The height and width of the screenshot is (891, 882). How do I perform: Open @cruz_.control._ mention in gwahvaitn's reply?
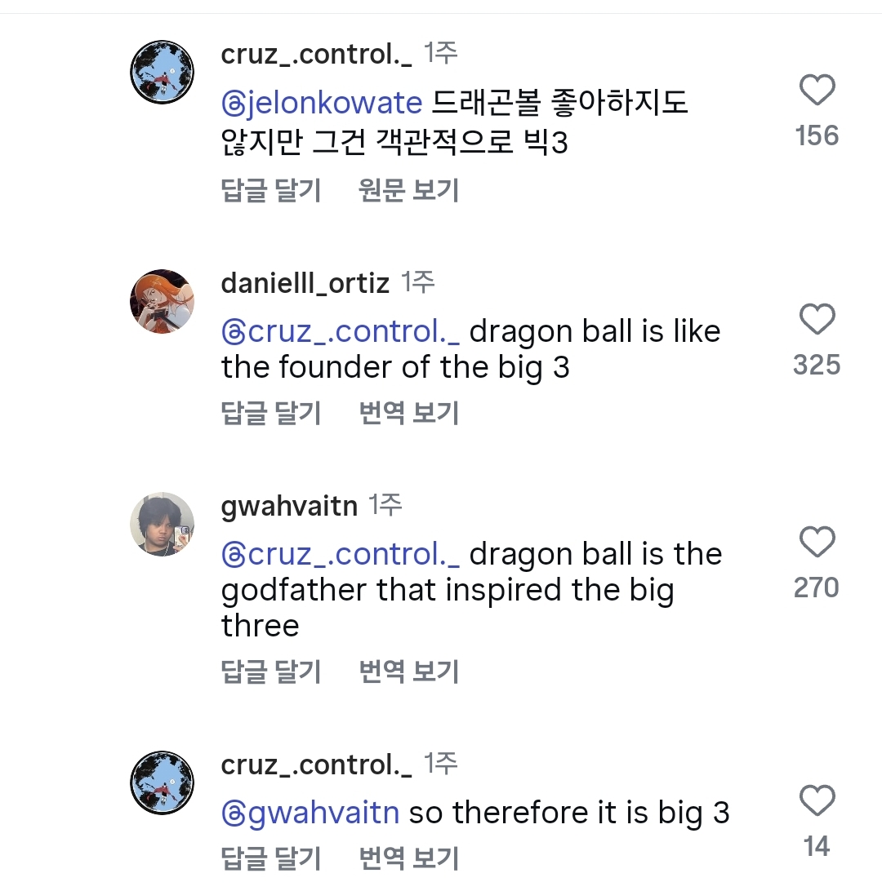point(341,555)
